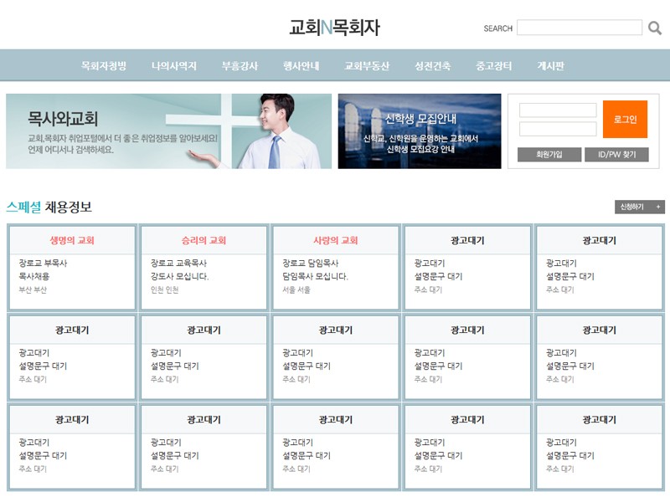Open the 성전건축 menu
This screenshot has width=670, height=502.
[x=432, y=66]
